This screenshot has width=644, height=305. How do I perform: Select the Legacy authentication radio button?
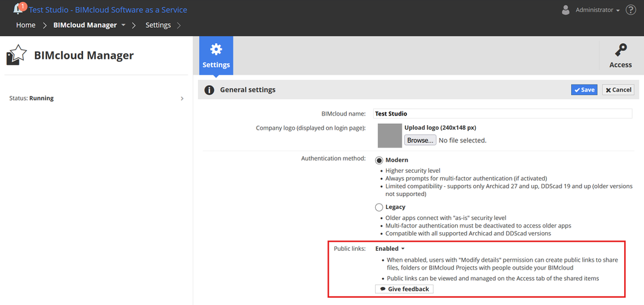379,207
